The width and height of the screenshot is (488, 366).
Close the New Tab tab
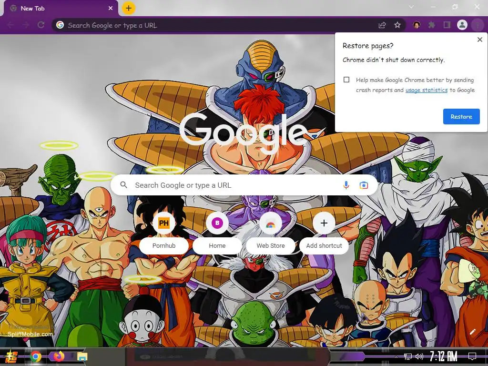coord(111,9)
